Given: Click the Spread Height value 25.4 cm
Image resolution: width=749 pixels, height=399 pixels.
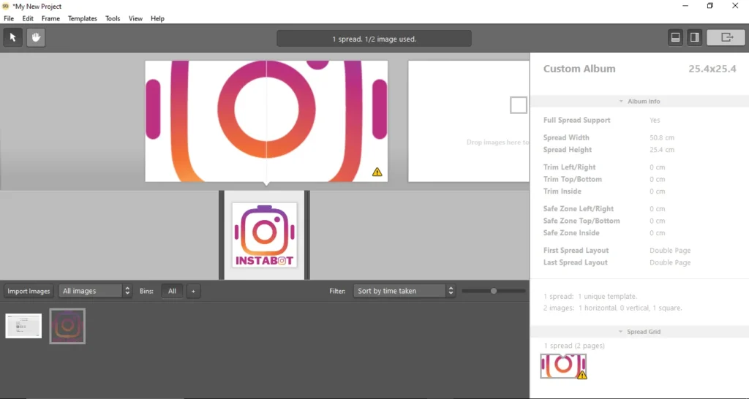Looking at the screenshot, I should coord(662,149).
